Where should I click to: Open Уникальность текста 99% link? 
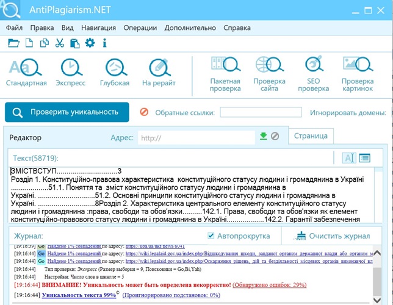(x=79, y=295)
